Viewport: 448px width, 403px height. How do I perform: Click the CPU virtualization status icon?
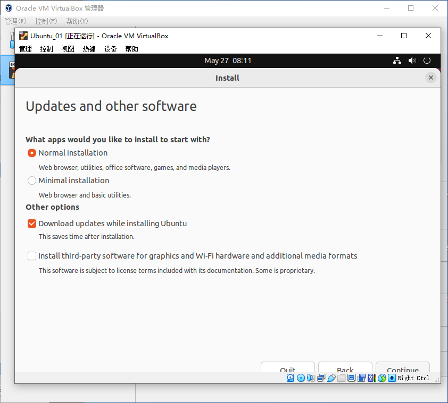pyautogui.click(x=372, y=378)
